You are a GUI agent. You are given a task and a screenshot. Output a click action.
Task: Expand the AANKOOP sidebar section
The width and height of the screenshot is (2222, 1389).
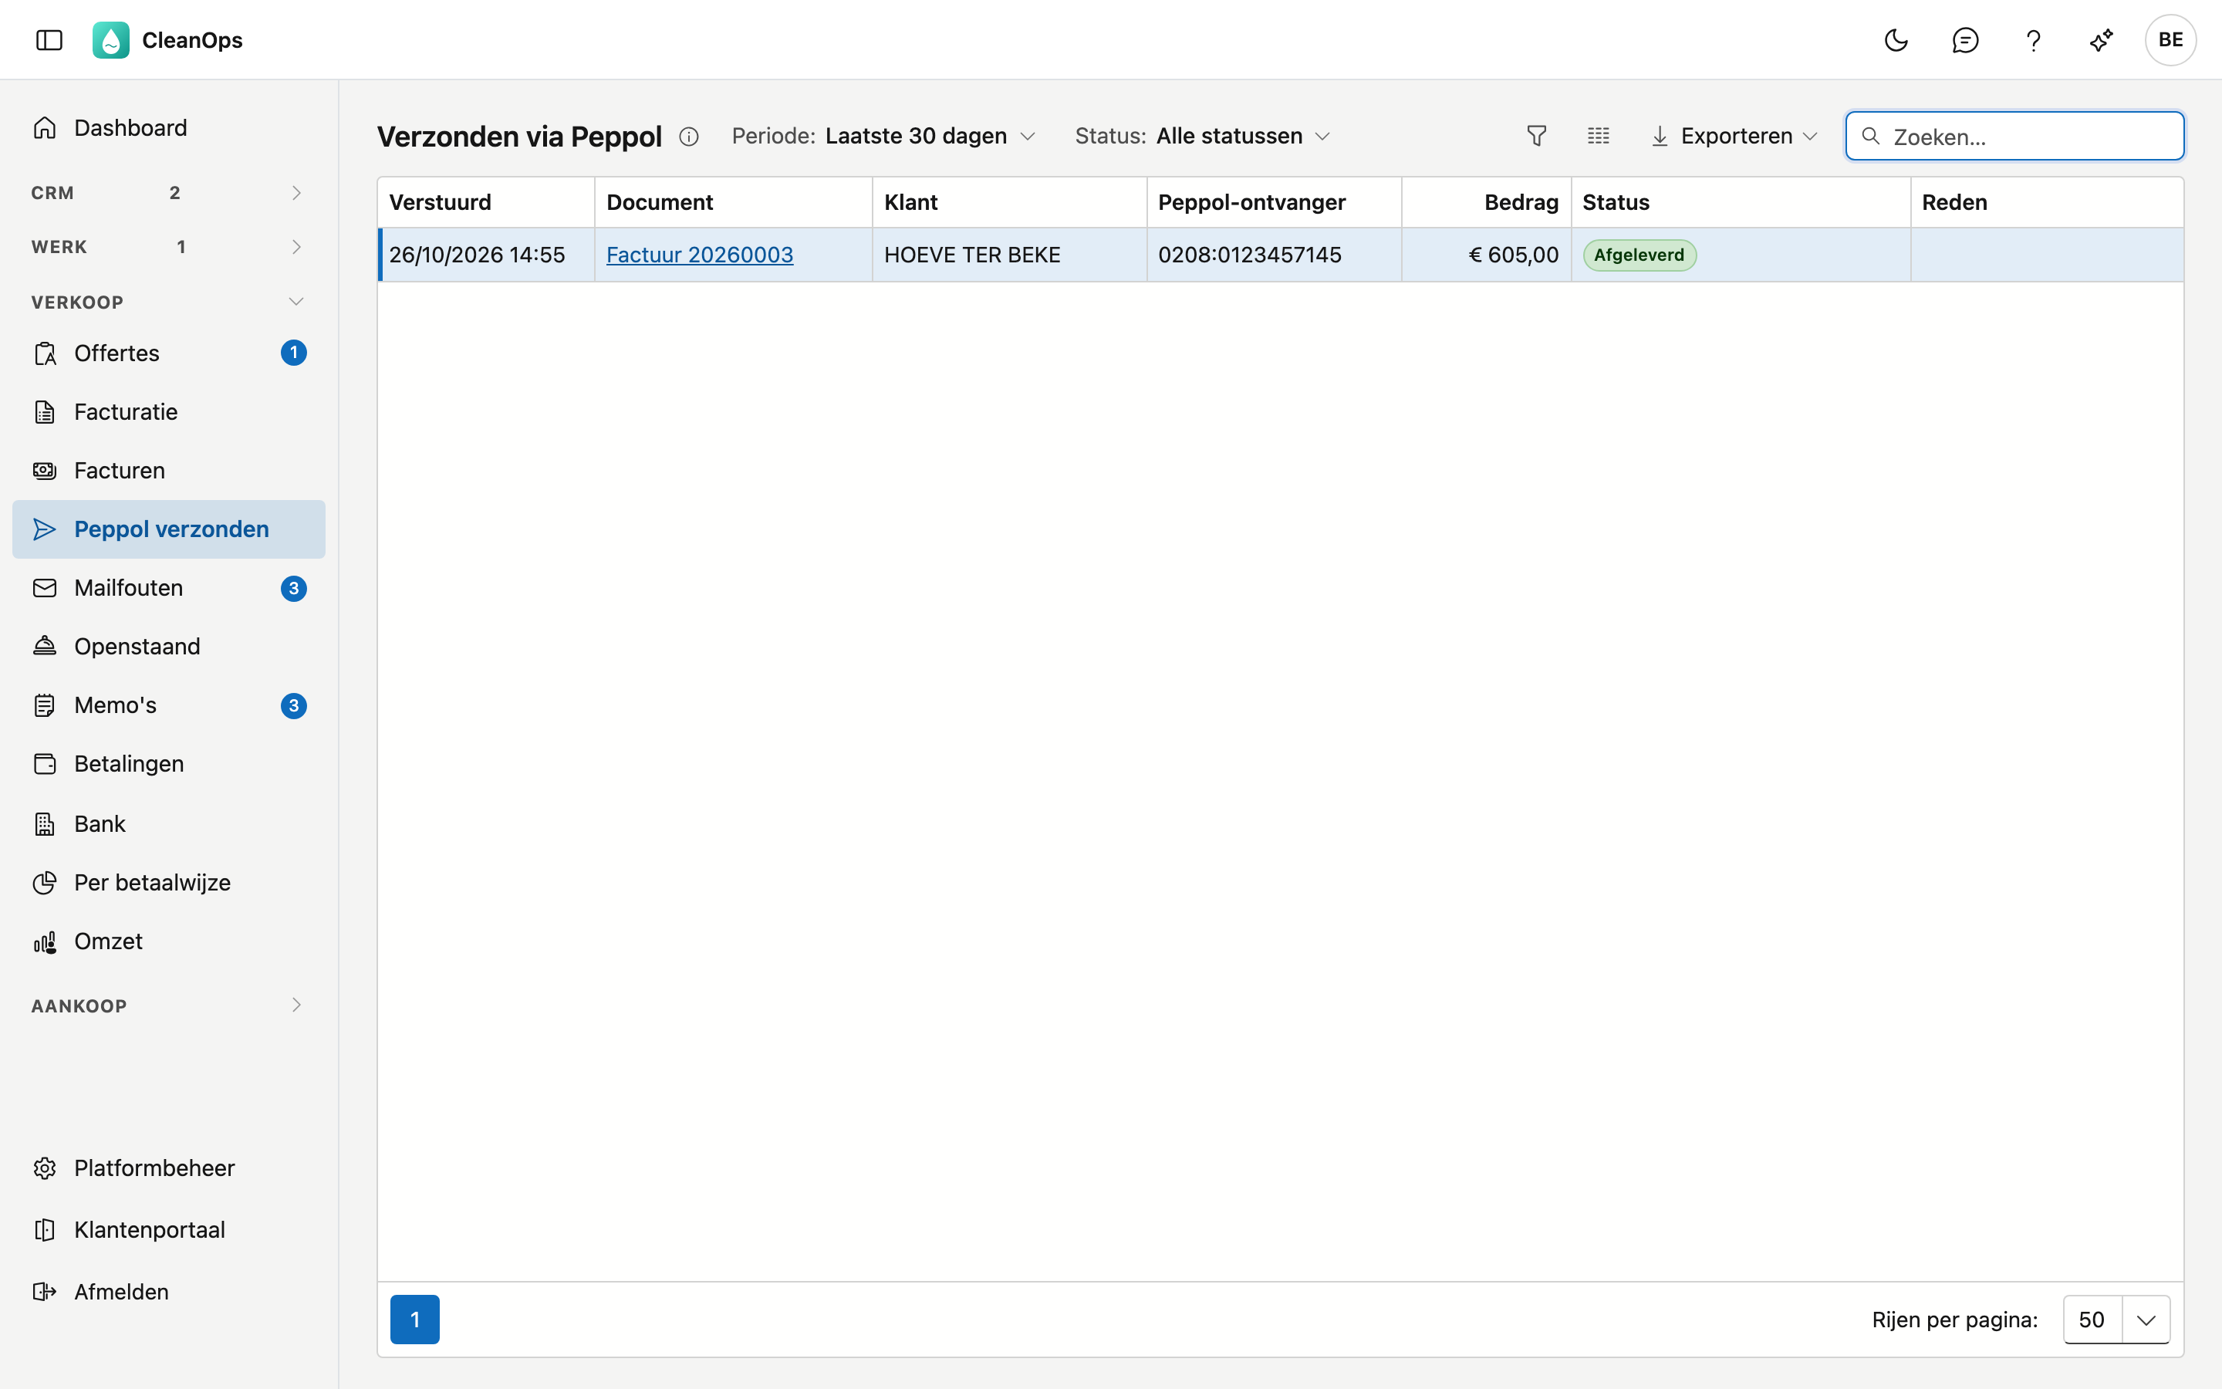point(169,1005)
